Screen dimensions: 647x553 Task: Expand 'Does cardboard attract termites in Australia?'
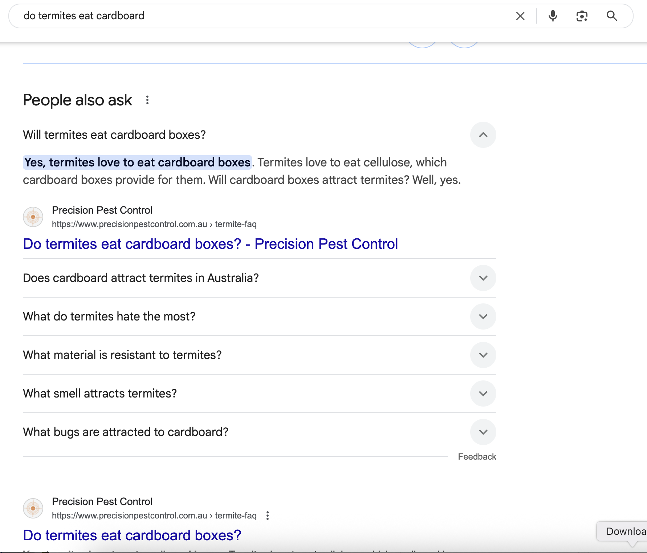click(483, 278)
